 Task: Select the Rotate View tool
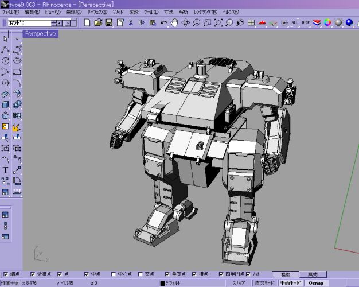(x=185, y=22)
